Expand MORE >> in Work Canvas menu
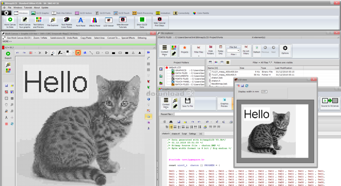 click(x=7, y=41)
